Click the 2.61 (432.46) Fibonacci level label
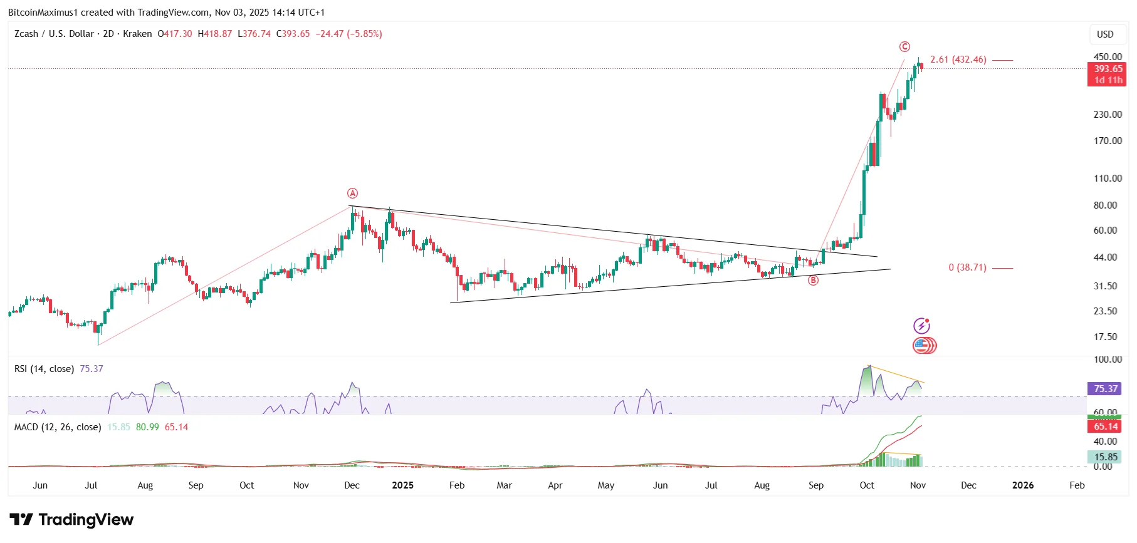This screenshot has height=543, width=1137. (958, 59)
